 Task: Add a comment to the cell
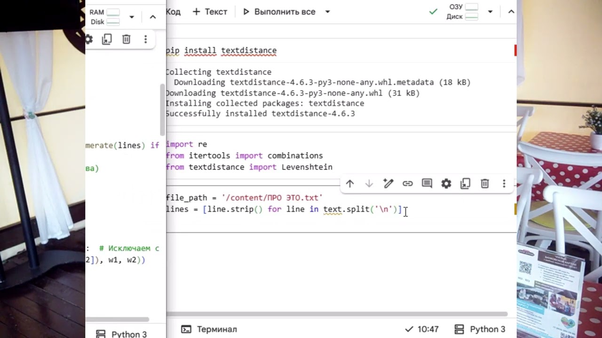(427, 184)
